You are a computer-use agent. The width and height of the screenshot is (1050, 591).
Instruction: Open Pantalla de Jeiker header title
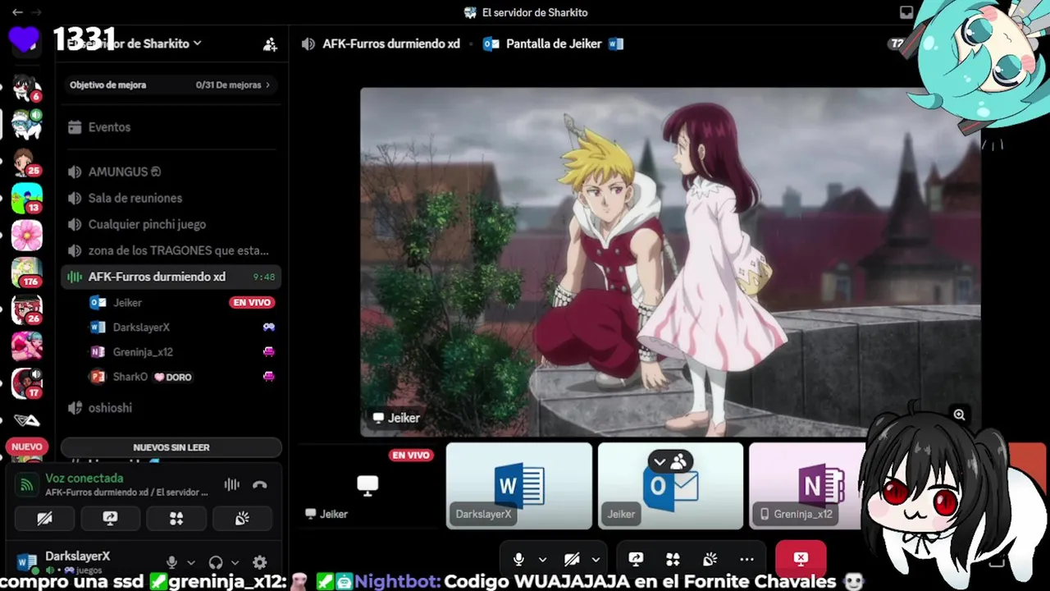click(x=554, y=44)
